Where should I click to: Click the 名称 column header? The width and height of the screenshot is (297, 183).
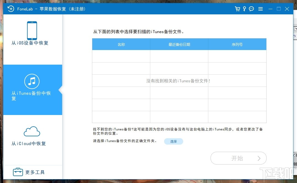click(x=121, y=44)
